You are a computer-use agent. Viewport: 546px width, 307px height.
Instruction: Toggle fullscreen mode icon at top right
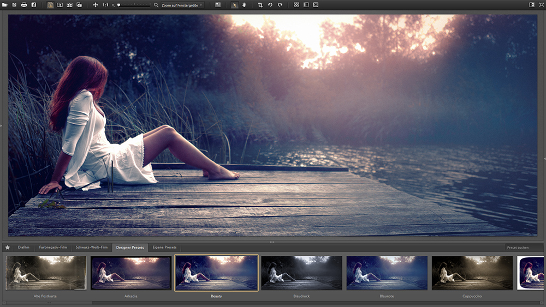point(541,5)
